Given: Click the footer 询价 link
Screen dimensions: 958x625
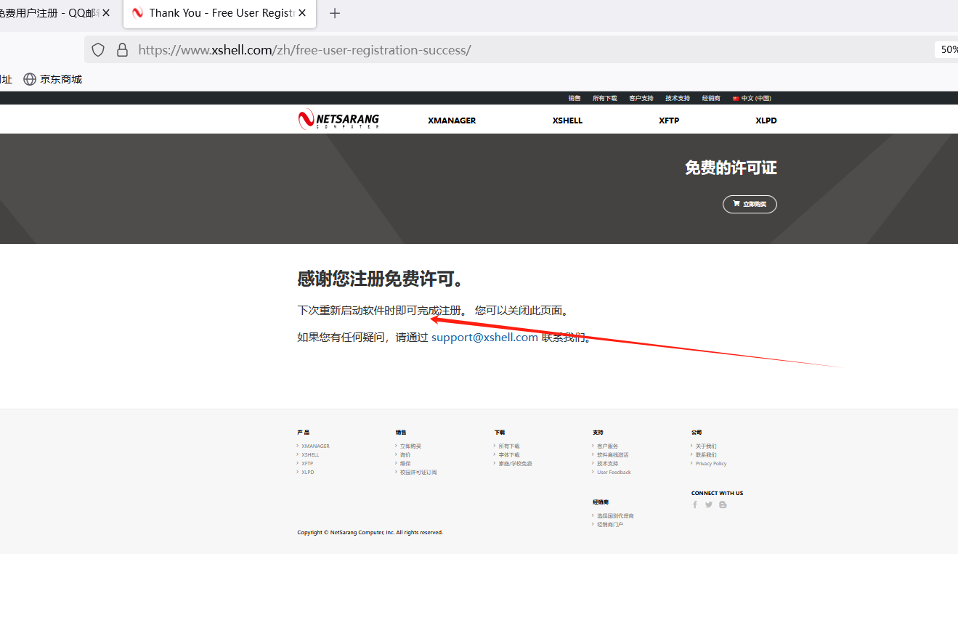Looking at the screenshot, I should (405, 455).
